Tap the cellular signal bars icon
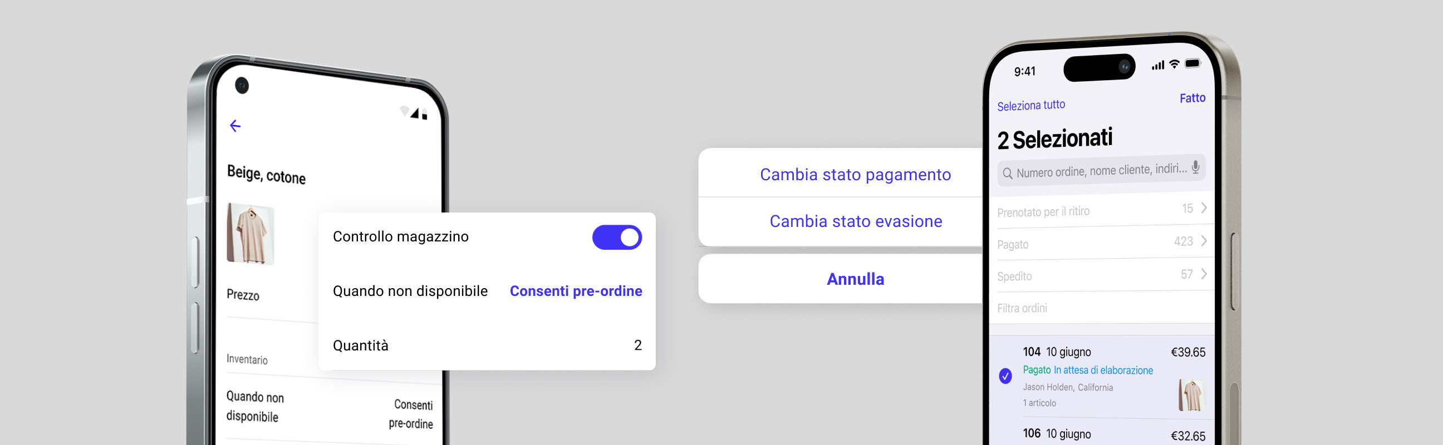The height and width of the screenshot is (445, 1443). [1158, 66]
